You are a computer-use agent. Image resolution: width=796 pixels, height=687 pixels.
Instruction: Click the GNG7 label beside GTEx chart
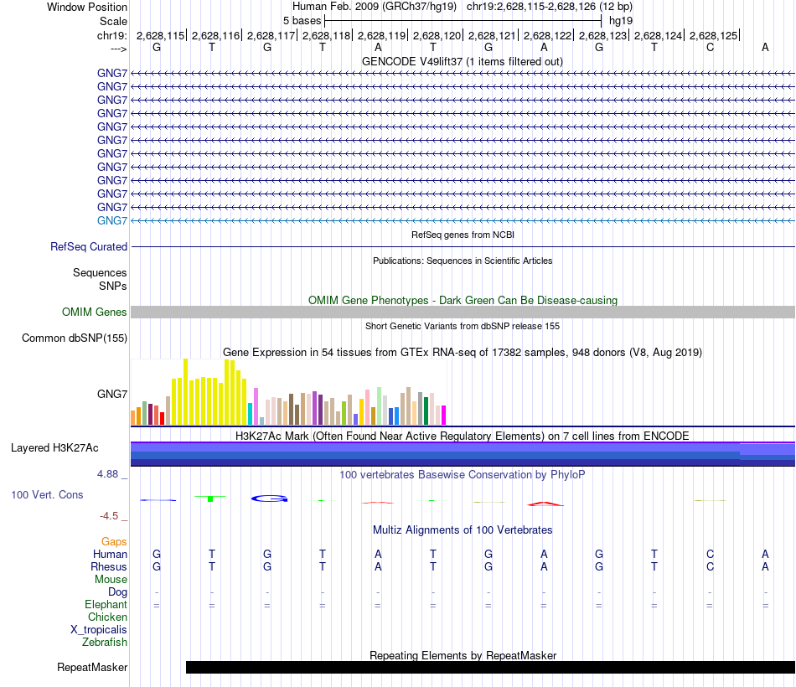(x=112, y=394)
